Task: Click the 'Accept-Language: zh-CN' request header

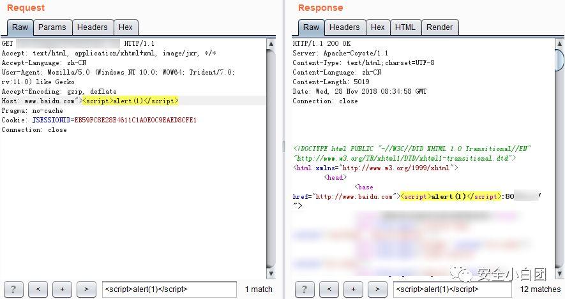Action: (44, 62)
